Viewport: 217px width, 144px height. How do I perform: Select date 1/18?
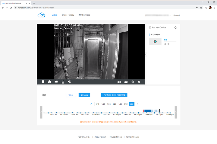(103, 104)
